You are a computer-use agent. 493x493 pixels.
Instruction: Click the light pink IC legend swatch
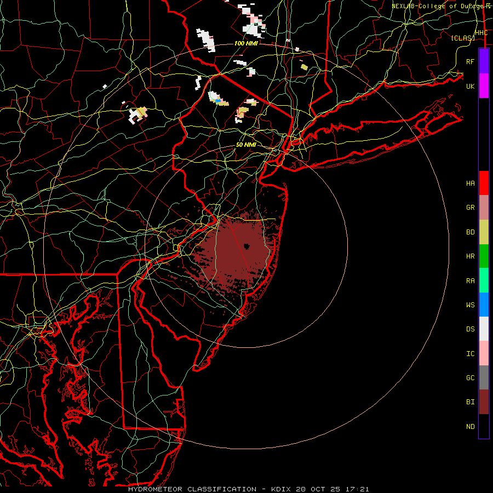484,353
